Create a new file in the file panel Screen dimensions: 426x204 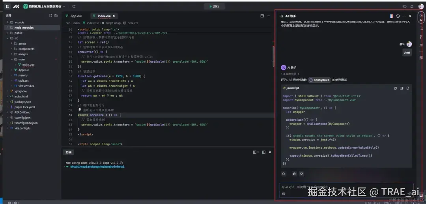tap(50, 15)
